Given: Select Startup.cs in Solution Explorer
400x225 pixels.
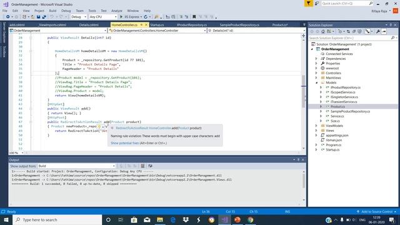Looking at the screenshot, I should point(332,150).
